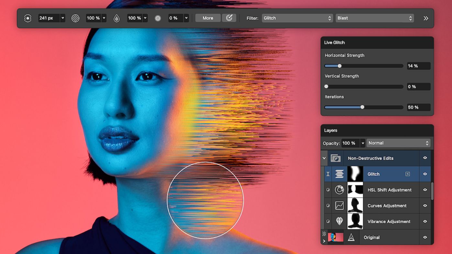452x254 pixels.
Task: Click the More button in the toolbar
Action: (208, 18)
